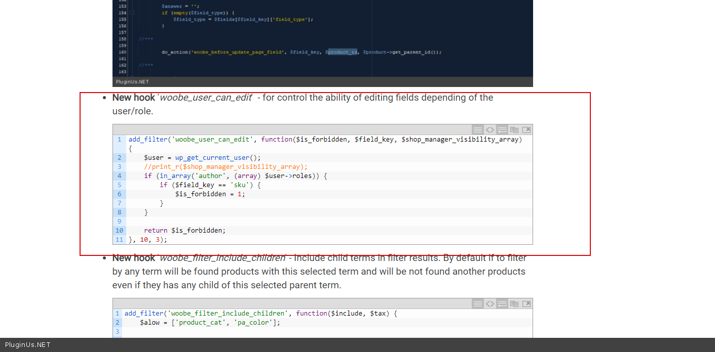Show plain code for woobe_filter_include_children block

(490, 304)
